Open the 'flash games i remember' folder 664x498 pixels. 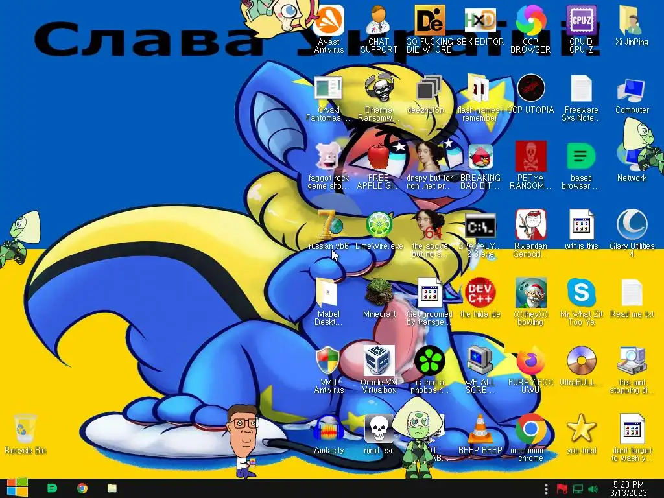[480, 99]
